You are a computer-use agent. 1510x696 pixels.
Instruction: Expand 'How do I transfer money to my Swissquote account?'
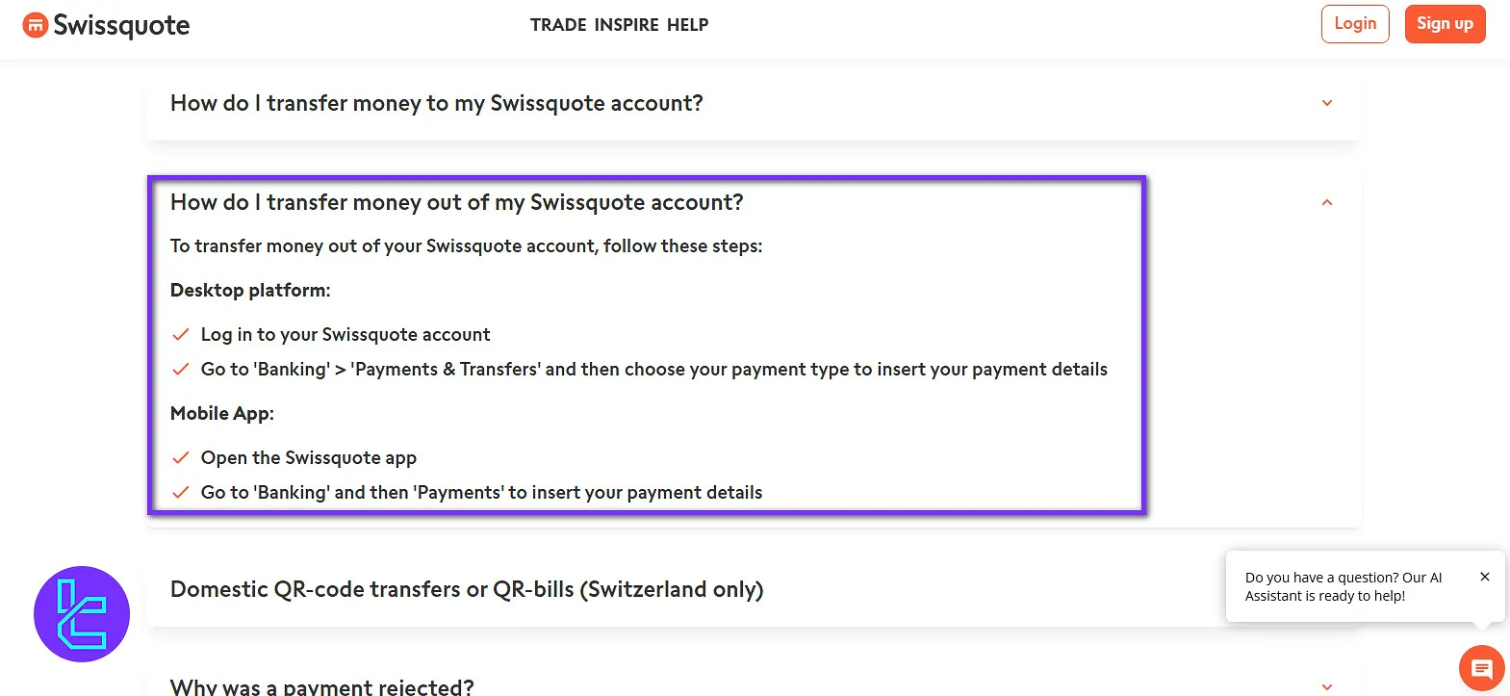(1326, 102)
